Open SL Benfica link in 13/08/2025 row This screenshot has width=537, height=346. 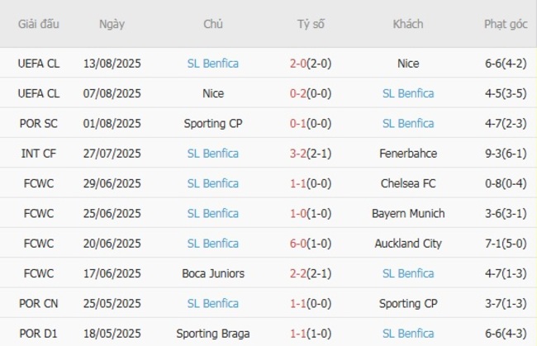tap(212, 64)
